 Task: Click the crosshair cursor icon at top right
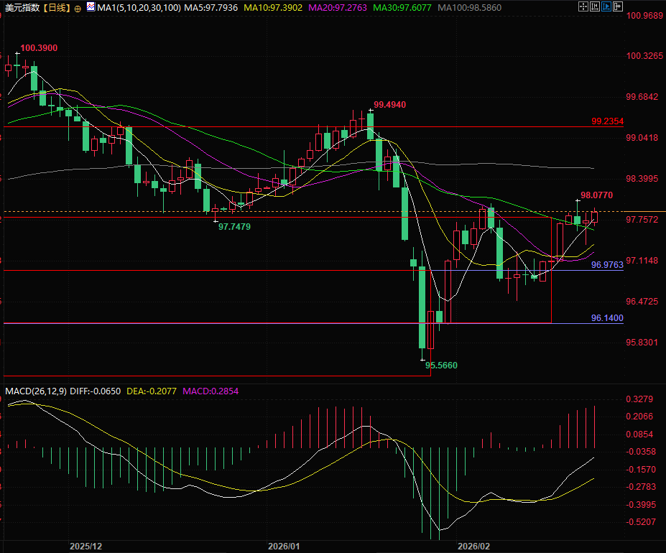coord(583,6)
